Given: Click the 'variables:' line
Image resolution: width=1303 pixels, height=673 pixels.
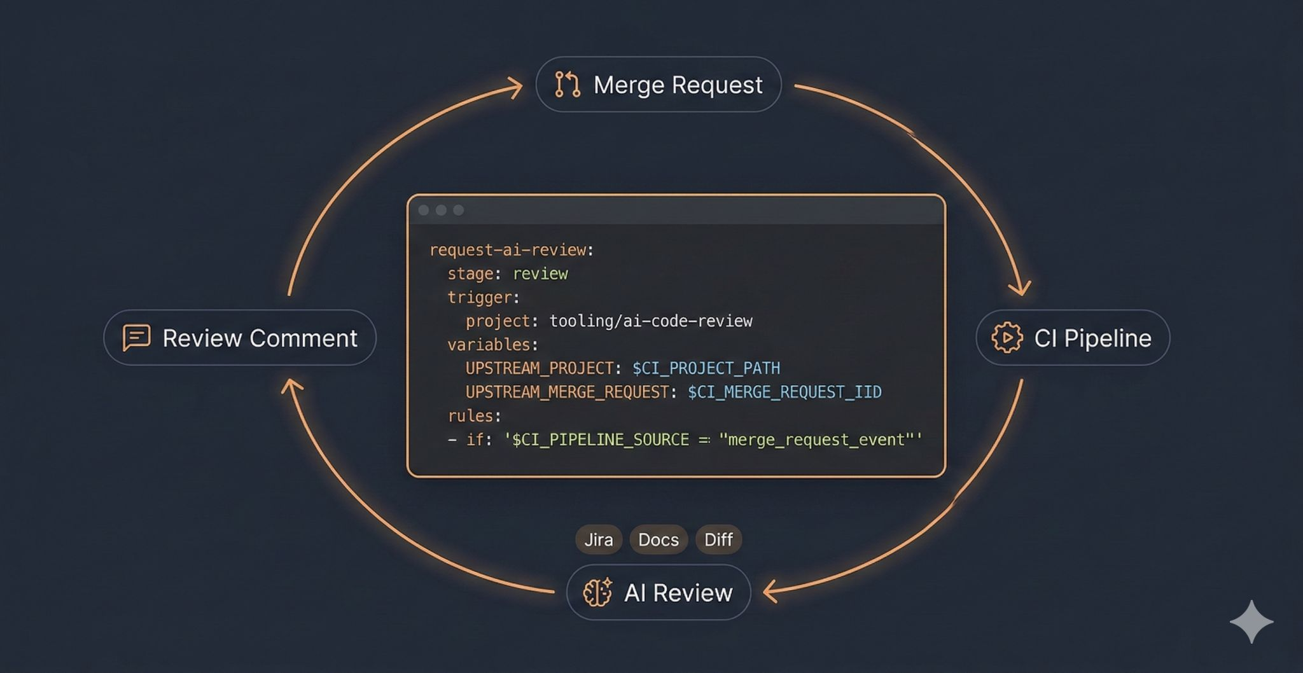Looking at the screenshot, I should pyautogui.click(x=493, y=345).
